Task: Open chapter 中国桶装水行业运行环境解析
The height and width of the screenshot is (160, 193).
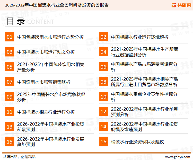Action: tap(140, 37)
